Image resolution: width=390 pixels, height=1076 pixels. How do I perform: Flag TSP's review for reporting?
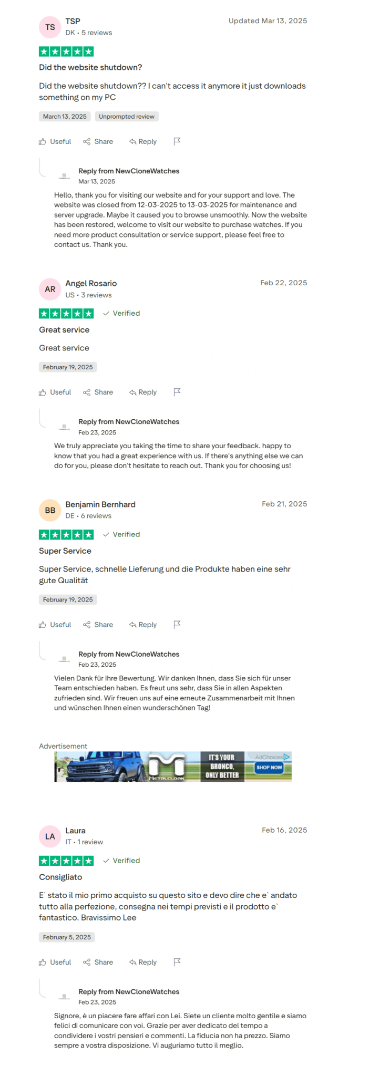pos(177,141)
